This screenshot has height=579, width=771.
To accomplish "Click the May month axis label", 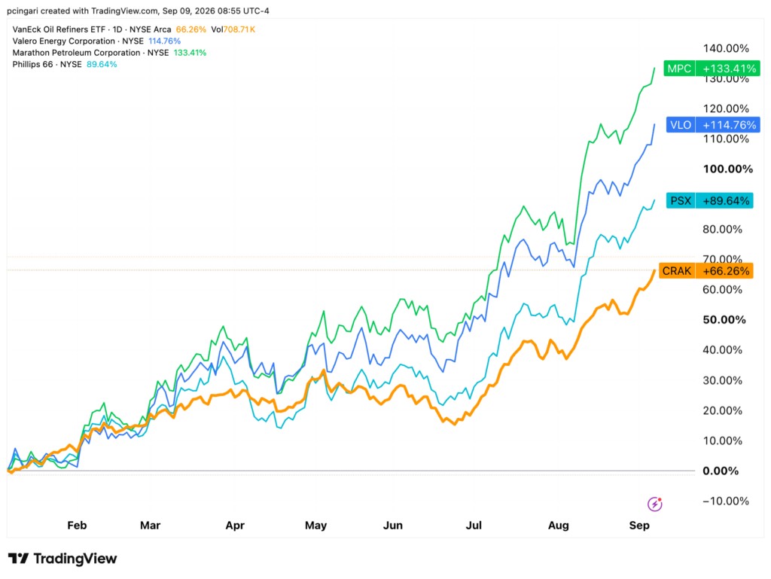I will pos(315,526).
